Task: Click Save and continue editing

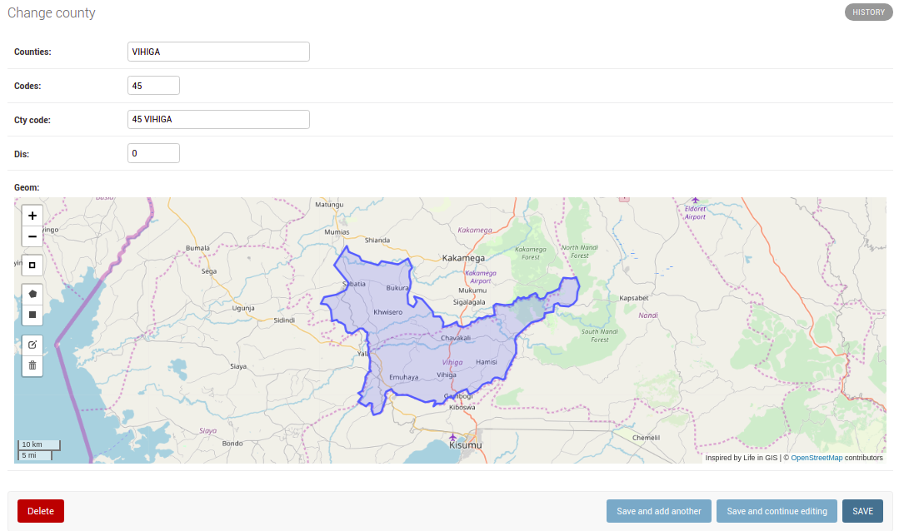Action: point(777,510)
